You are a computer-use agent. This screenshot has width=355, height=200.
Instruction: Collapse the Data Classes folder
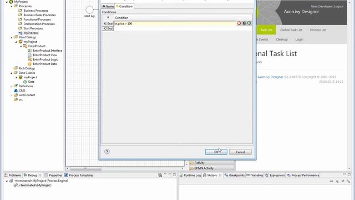(12, 73)
